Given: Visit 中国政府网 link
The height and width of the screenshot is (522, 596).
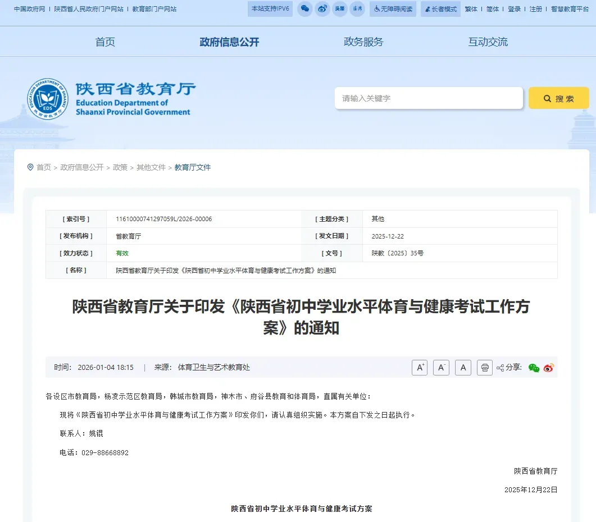Looking at the screenshot, I should click(29, 9).
